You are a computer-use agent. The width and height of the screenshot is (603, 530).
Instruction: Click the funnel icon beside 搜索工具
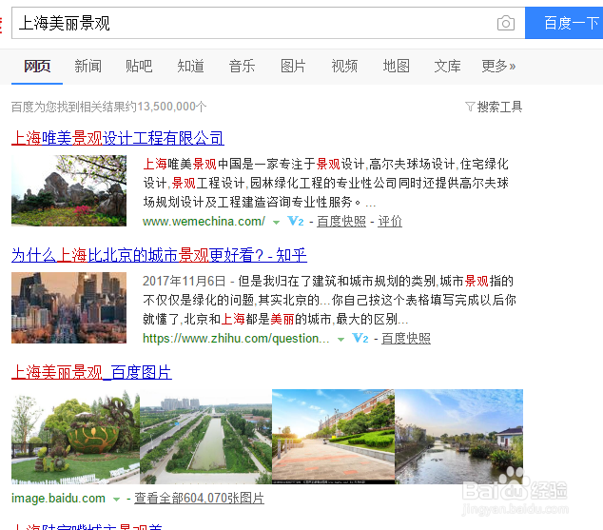click(x=470, y=107)
